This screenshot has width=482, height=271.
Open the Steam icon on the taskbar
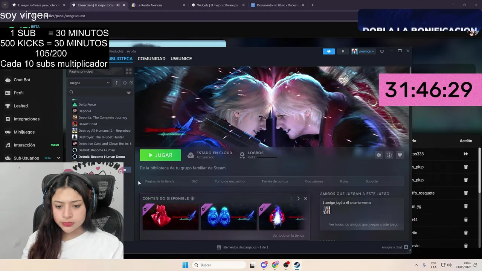click(297, 265)
